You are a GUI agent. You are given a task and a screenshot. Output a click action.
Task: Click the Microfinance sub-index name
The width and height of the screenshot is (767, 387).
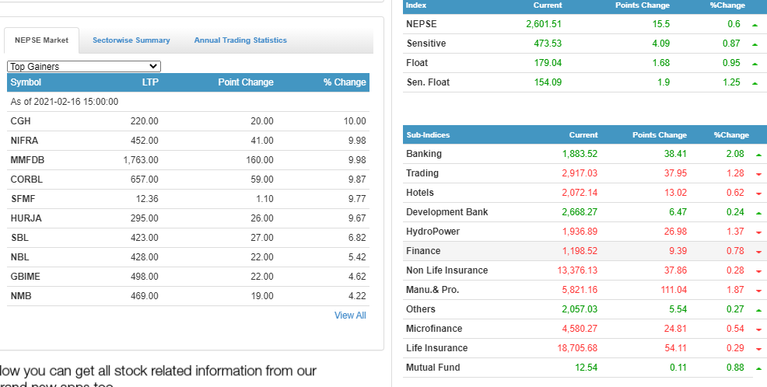[434, 329]
